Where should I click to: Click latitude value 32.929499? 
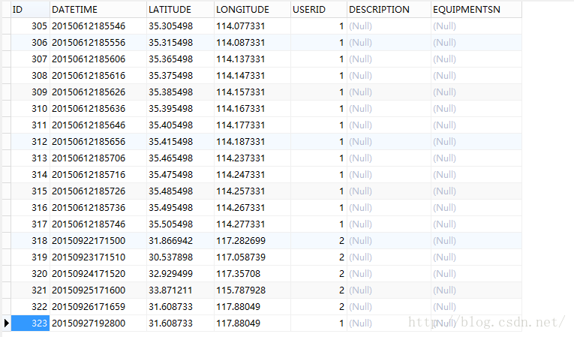click(x=180, y=273)
